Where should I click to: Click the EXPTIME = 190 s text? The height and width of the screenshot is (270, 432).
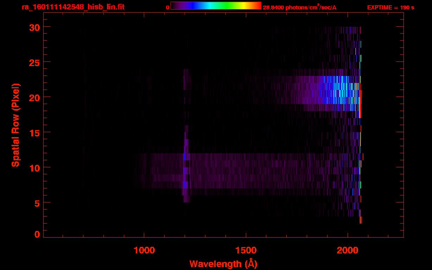(390, 7)
